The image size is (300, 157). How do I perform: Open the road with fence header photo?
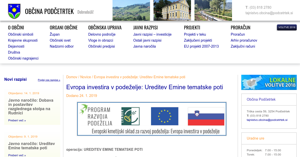tap(213, 10)
